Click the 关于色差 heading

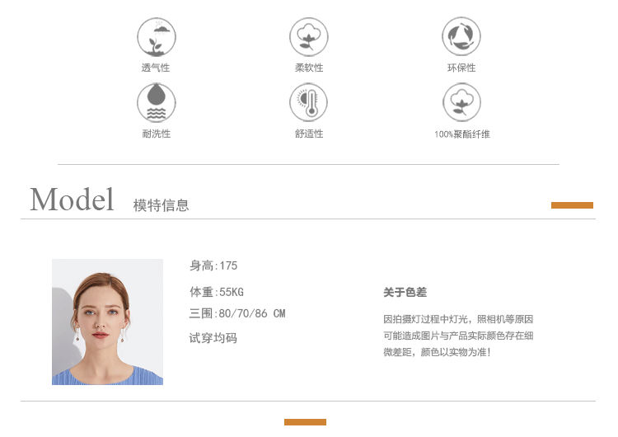coord(405,292)
